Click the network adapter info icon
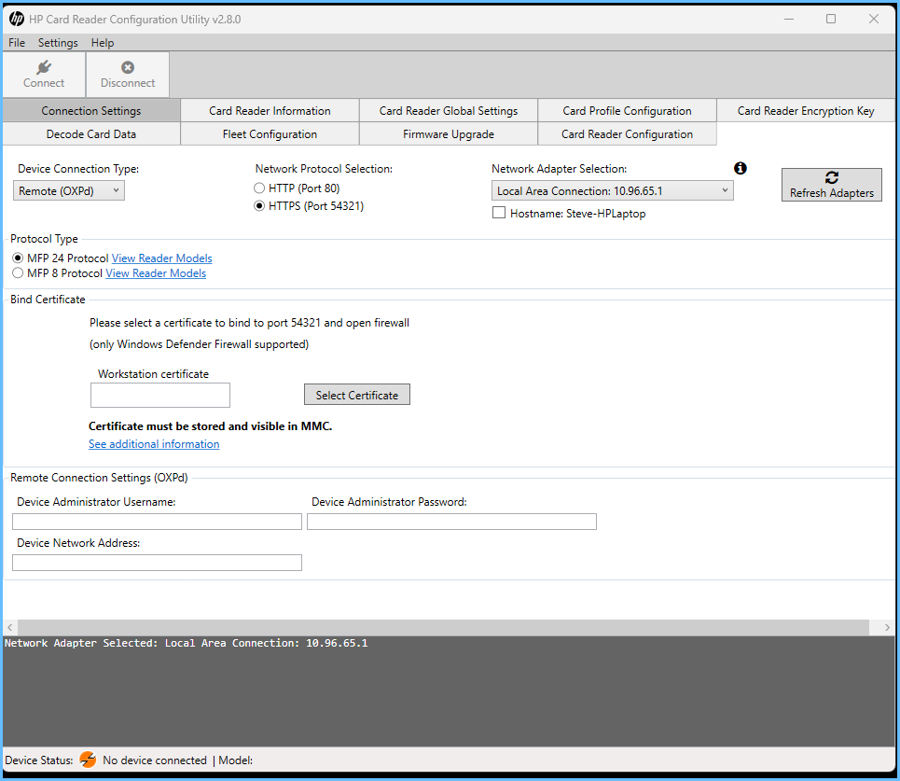Viewport: 900px width, 781px height. 740,168
